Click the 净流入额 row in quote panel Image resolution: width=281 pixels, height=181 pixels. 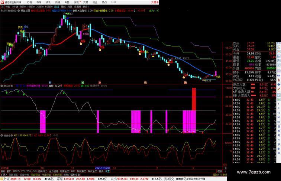click(254, 85)
